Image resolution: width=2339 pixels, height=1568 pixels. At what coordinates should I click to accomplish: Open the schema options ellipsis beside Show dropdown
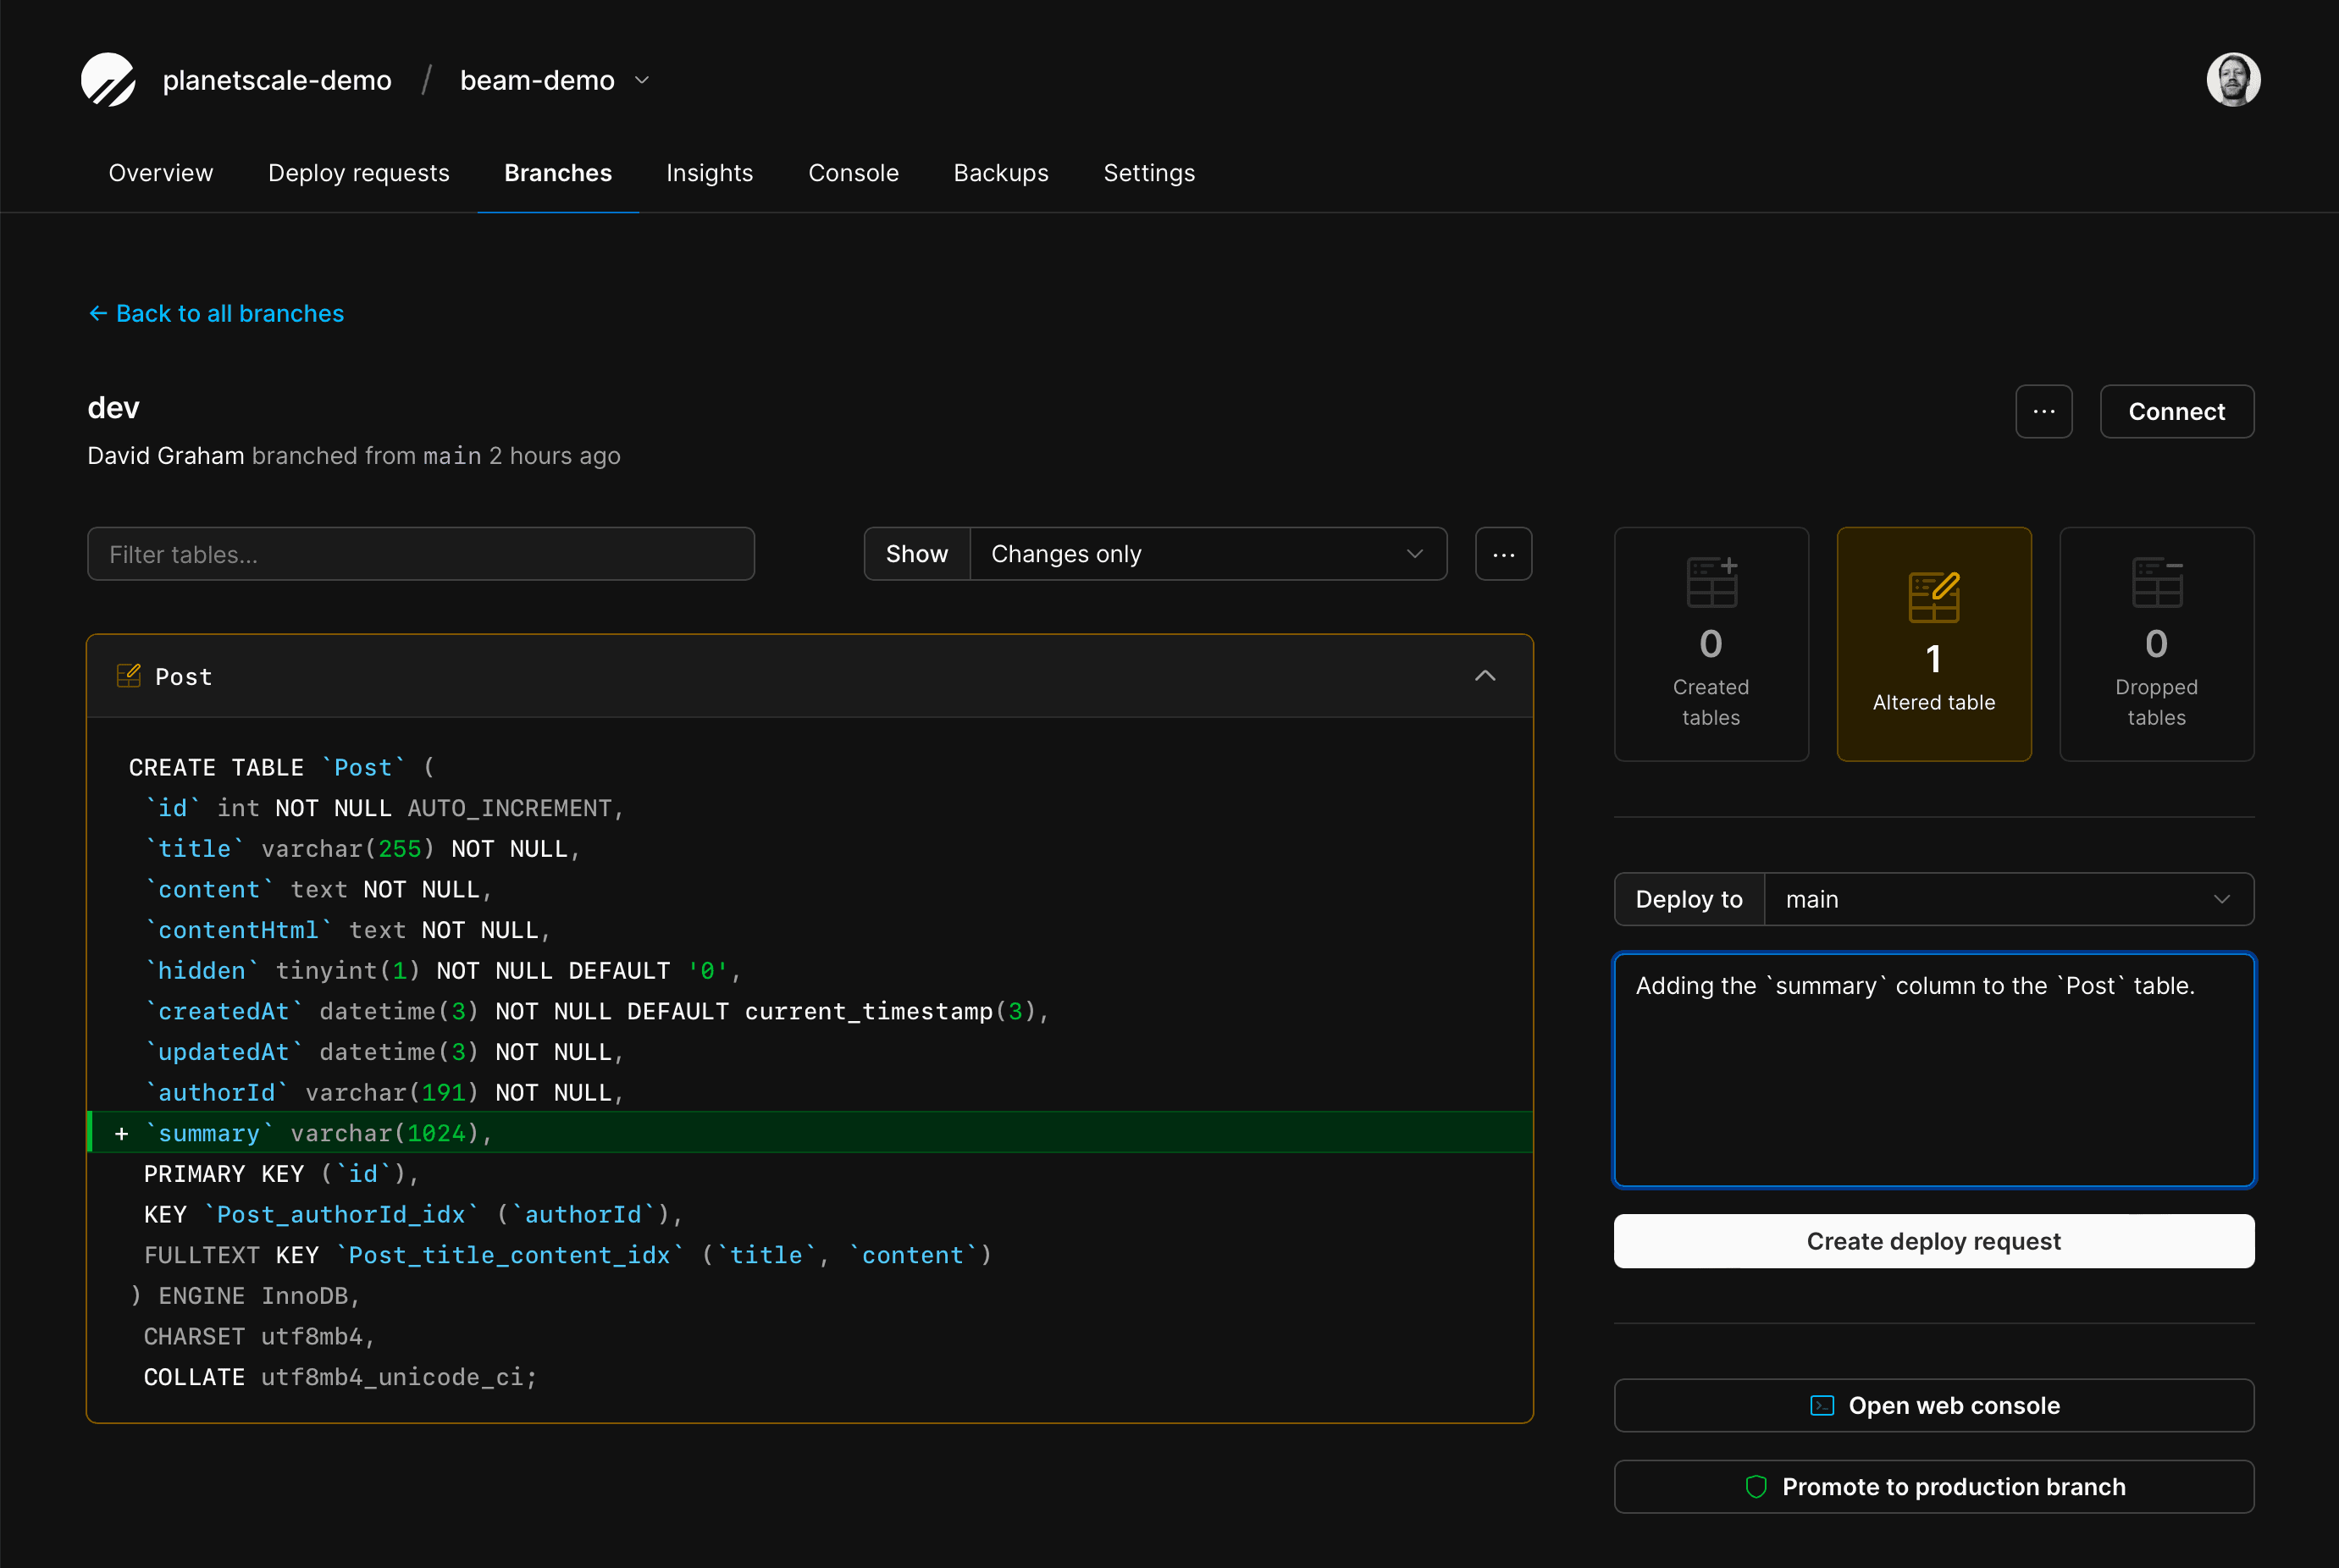point(1503,554)
